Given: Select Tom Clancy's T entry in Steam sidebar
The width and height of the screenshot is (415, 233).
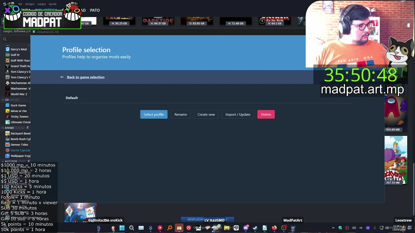Looking at the screenshot, I should pyautogui.click(x=18, y=77).
